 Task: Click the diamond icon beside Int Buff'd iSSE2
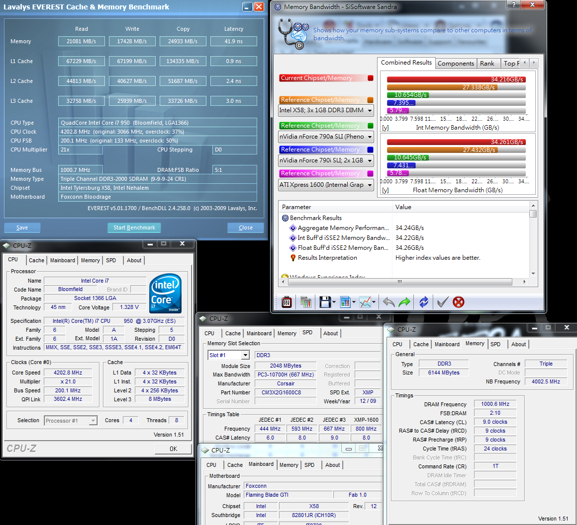[293, 238]
